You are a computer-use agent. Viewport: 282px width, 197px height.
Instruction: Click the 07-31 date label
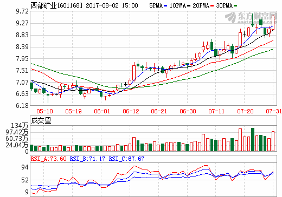pyautogui.click(x=274, y=111)
